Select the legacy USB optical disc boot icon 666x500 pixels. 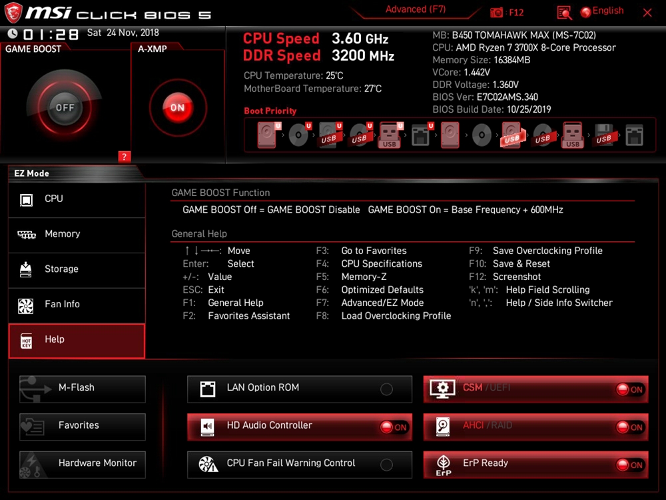coord(542,135)
